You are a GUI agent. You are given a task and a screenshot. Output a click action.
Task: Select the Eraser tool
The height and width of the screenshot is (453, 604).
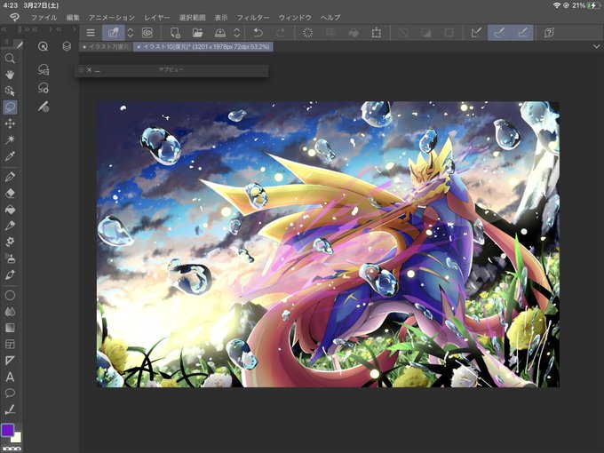coord(10,193)
